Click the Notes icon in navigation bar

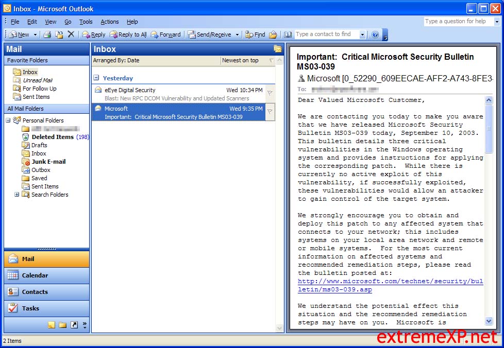(x=52, y=325)
